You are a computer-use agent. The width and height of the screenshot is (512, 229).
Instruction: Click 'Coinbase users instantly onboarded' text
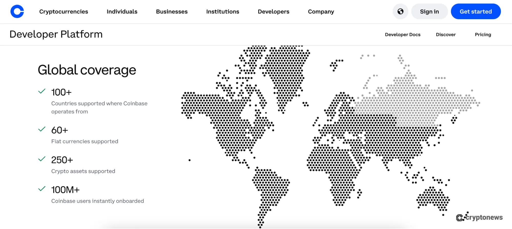coord(98,201)
